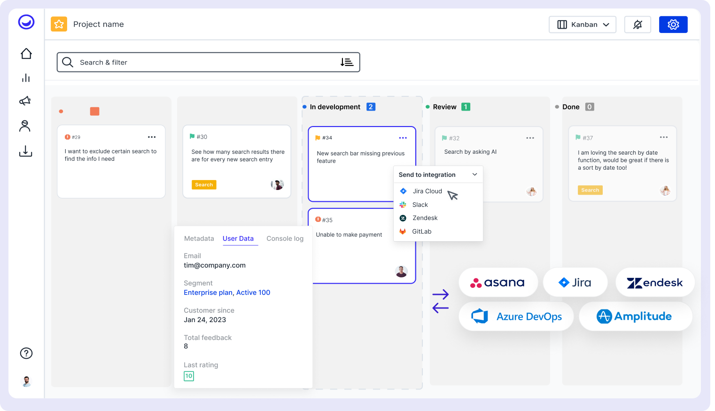Collapse the Send to integration dropdown
This screenshot has height=411, width=715.
pos(474,174)
